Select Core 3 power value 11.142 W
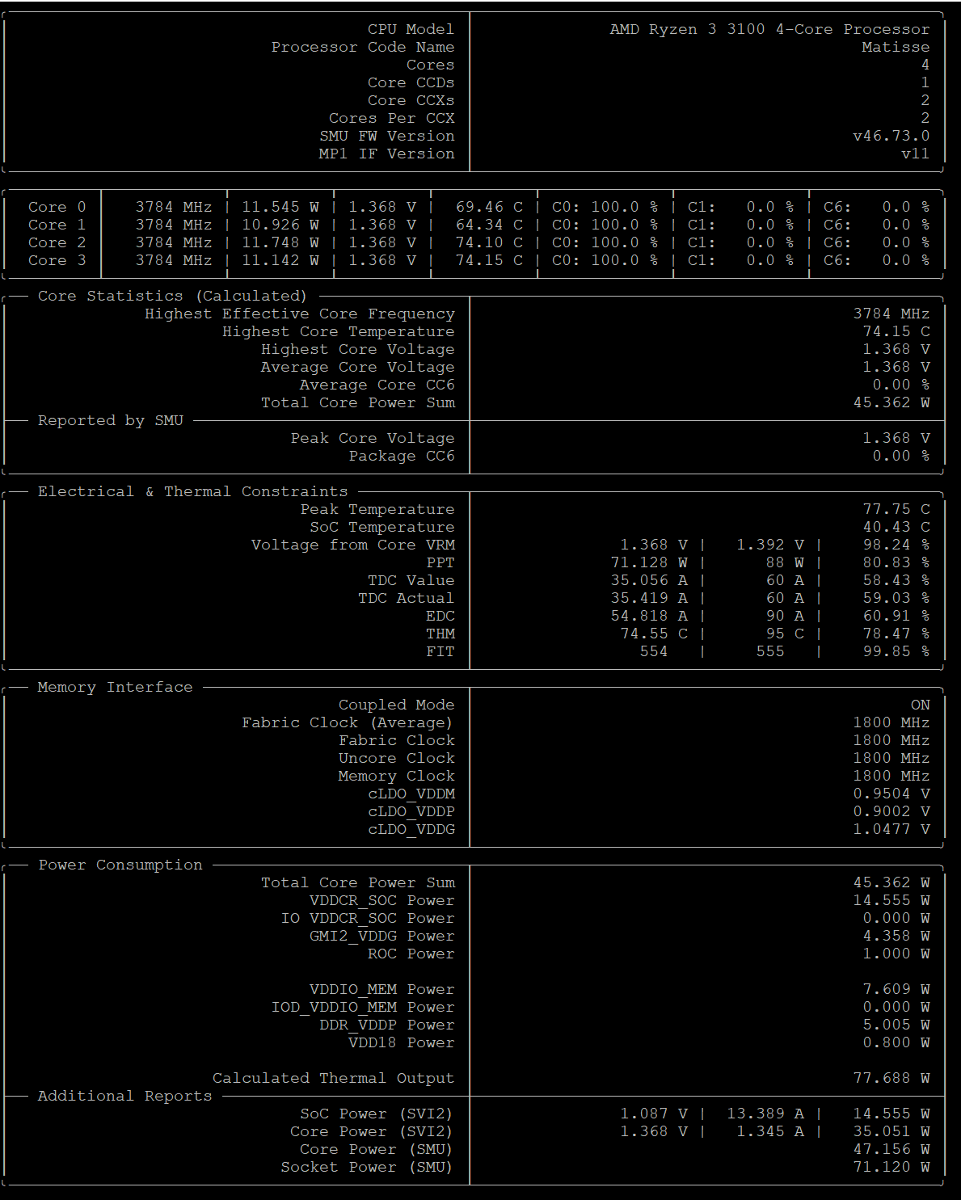 tap(280, 260)
